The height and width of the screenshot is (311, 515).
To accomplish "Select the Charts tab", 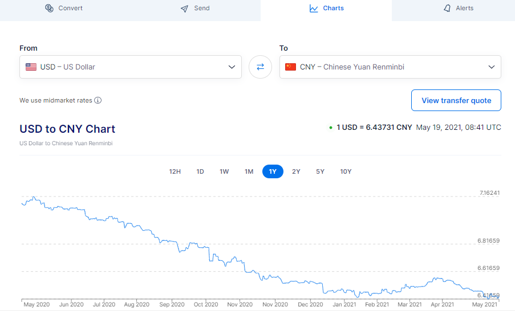I will 326,8.
